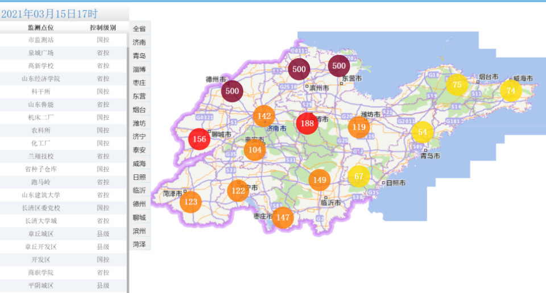Select the 青岛 city tab
Image resolution: width=546 pixels, height=293 pixels.
140,56
